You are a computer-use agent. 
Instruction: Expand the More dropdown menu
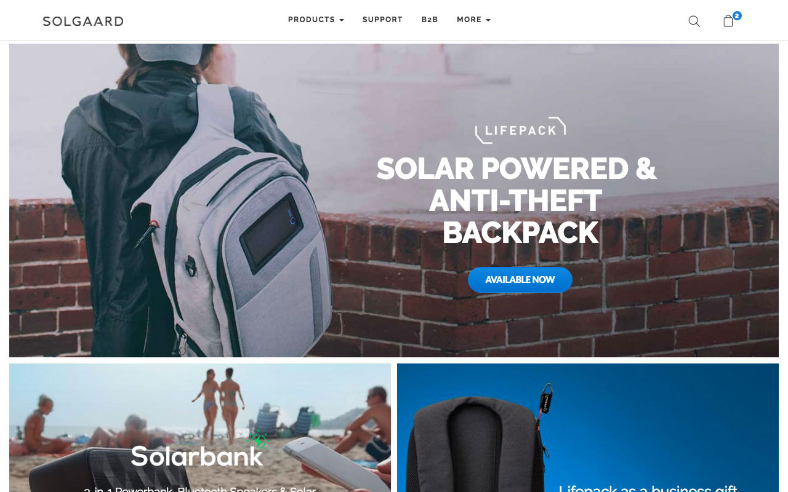tap(473, 20)
